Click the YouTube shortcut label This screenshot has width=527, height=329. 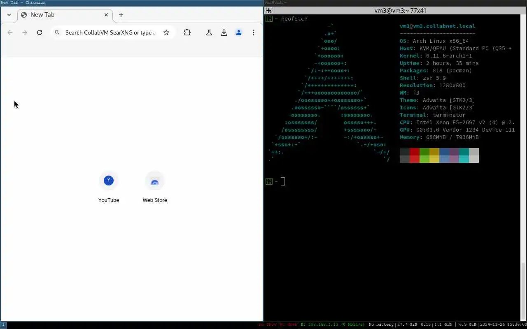pyautogui.click(x=109, y=200)
